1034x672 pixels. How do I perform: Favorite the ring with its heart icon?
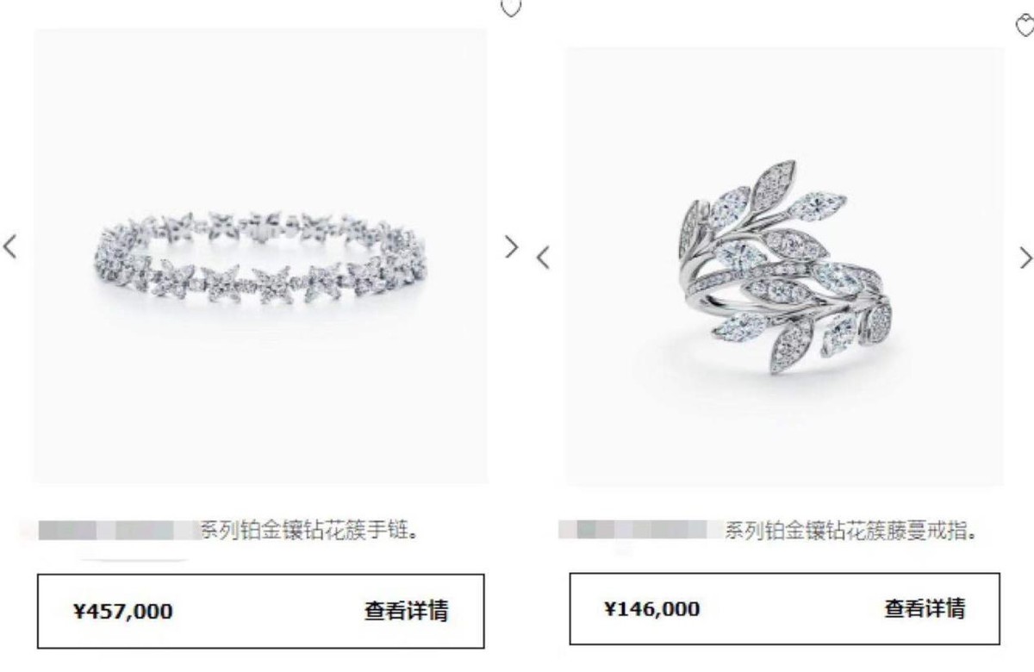pos(1024,26)
